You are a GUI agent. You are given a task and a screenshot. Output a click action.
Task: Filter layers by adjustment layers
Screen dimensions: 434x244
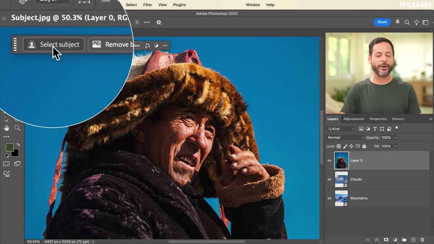tap(368, 129)
